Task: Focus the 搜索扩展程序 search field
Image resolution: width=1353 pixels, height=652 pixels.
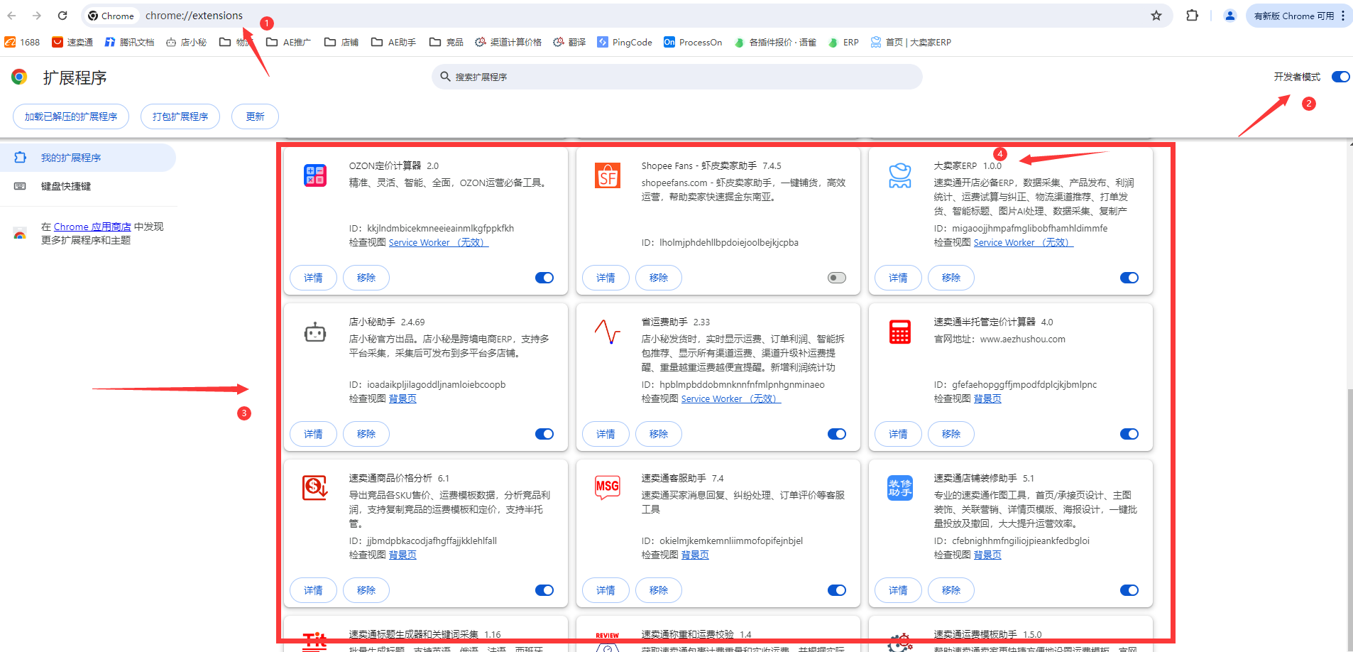Action: pos(677,77)
